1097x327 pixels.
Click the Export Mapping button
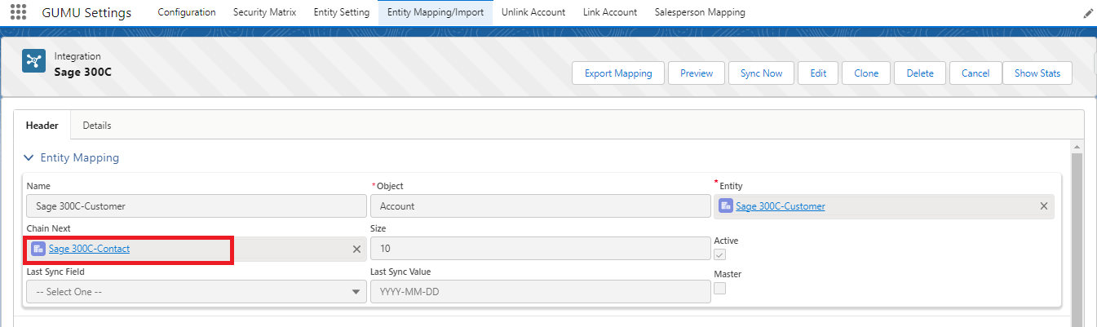[618, 73]
